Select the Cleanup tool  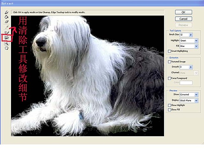pos(7,33)
